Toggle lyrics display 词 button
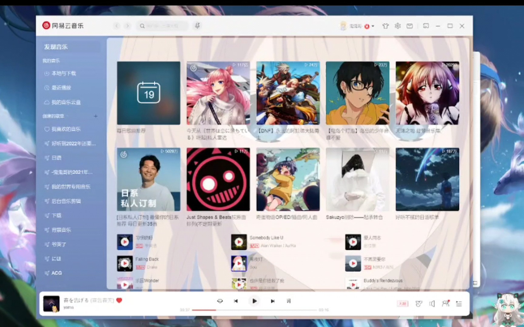 pos(289,301)
